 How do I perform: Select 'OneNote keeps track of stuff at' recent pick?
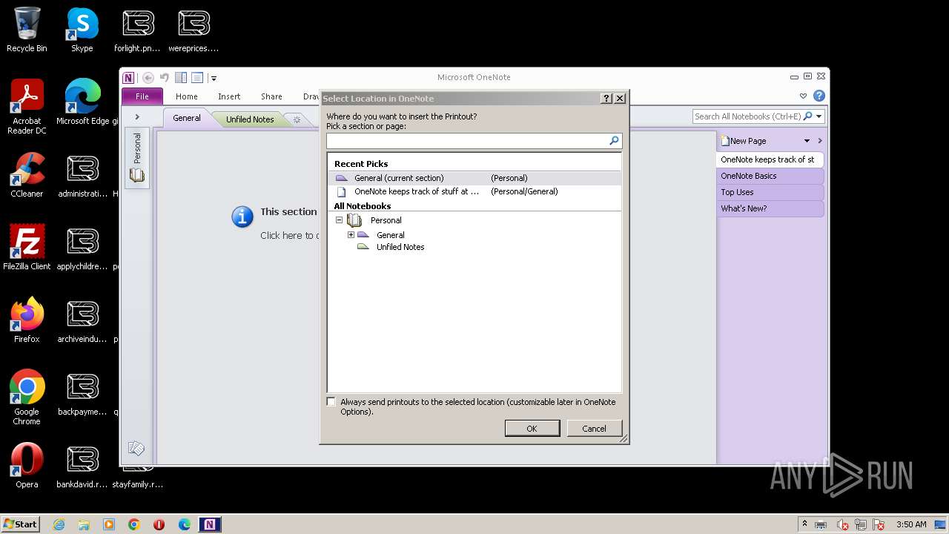coord(474,191)
